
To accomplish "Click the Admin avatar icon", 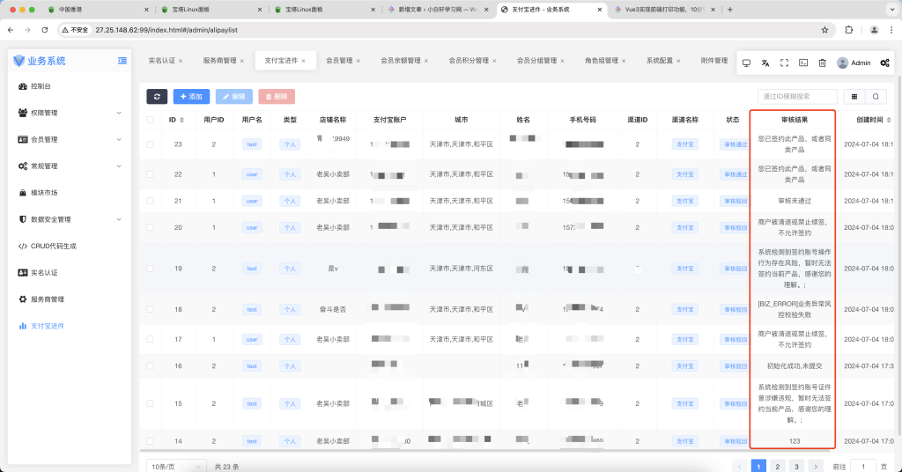I will pyautogui.click(x=842, y=63).
